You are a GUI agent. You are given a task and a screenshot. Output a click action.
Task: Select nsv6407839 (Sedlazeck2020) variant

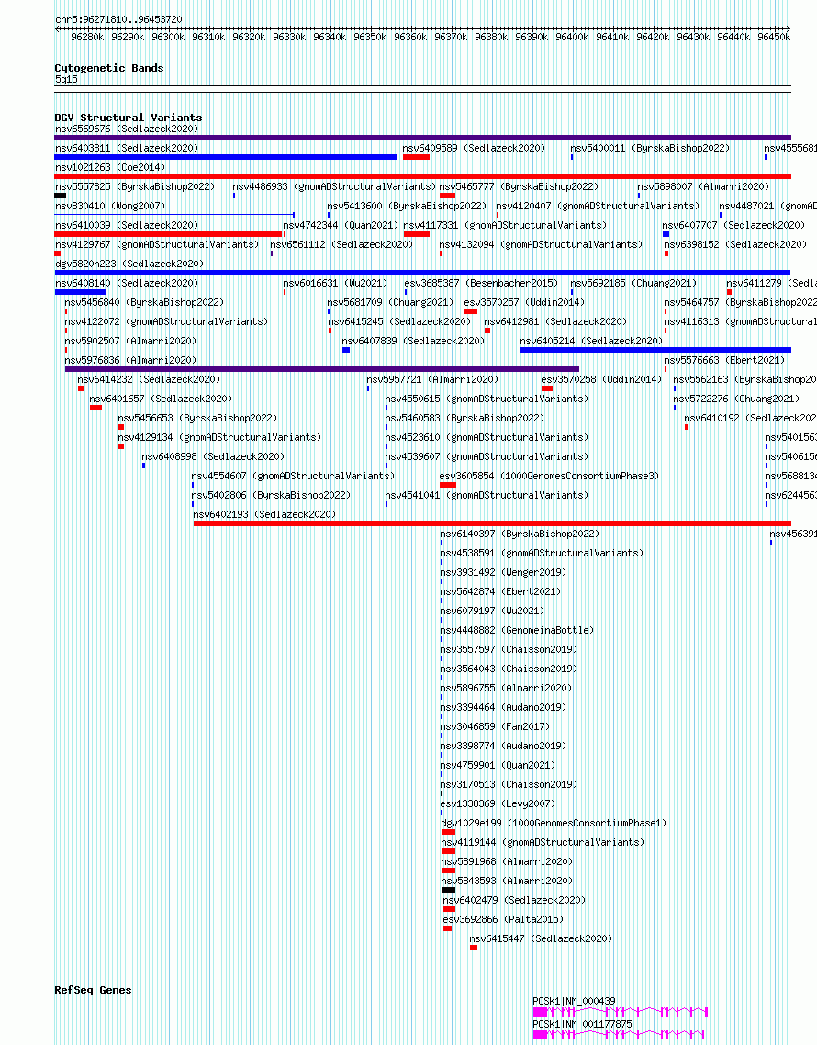(413, 342)
